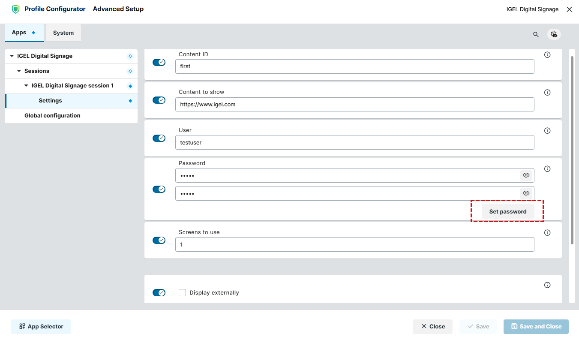Click the vertical scrollbar of settings panel

pyautogui.click(x=572, y=150)
